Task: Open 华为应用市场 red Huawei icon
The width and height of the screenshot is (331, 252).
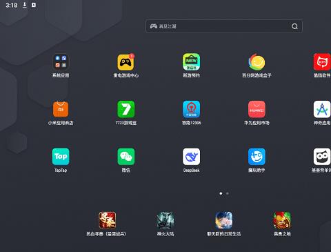Action: [257, 109]
